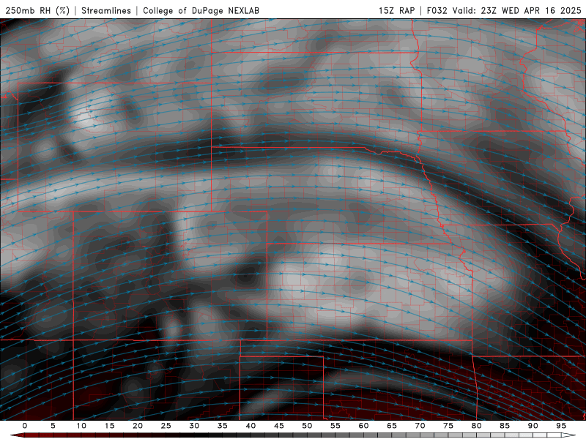Click the "50" colorbar scale label
Screen dimensions: 586x439
coord(307,426)
